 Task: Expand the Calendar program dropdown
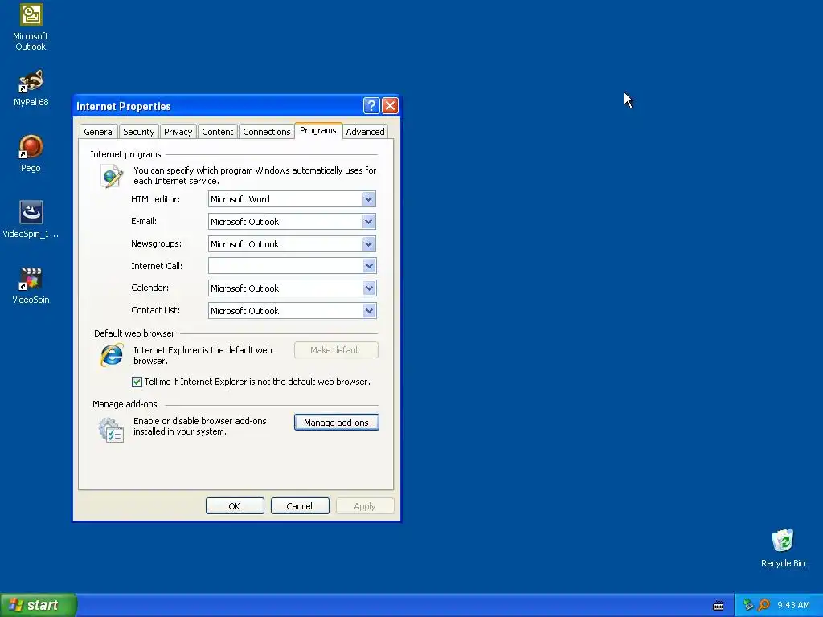(x=368, y=288)
